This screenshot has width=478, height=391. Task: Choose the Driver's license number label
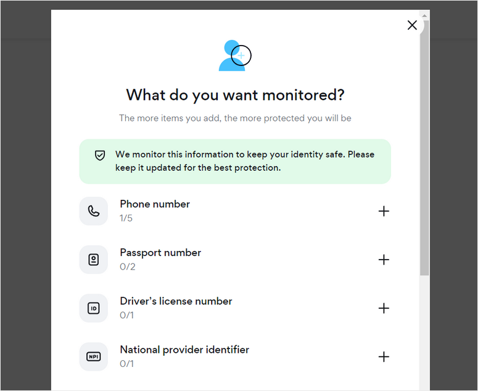coord(176,301)
